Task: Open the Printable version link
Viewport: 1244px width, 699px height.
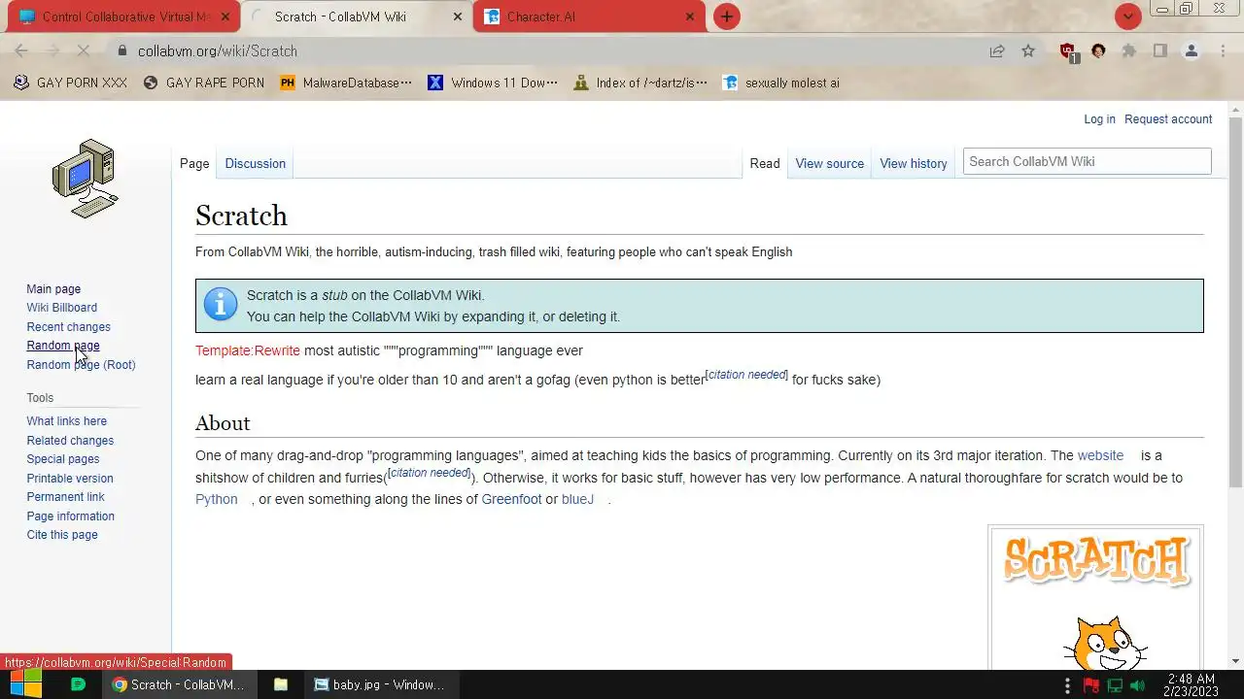Action: click(x=70, y=479)
